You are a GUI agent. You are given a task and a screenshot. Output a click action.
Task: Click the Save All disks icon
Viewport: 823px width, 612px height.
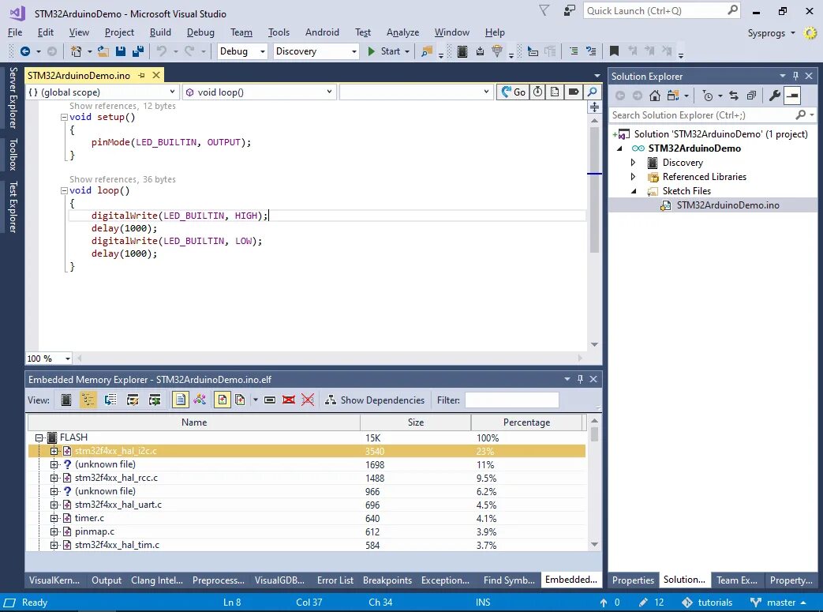(x=138, y=51)
